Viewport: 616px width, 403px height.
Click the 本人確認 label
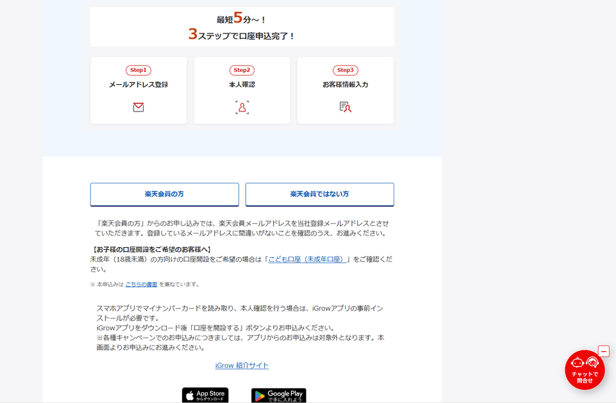[x=242, y=84]
